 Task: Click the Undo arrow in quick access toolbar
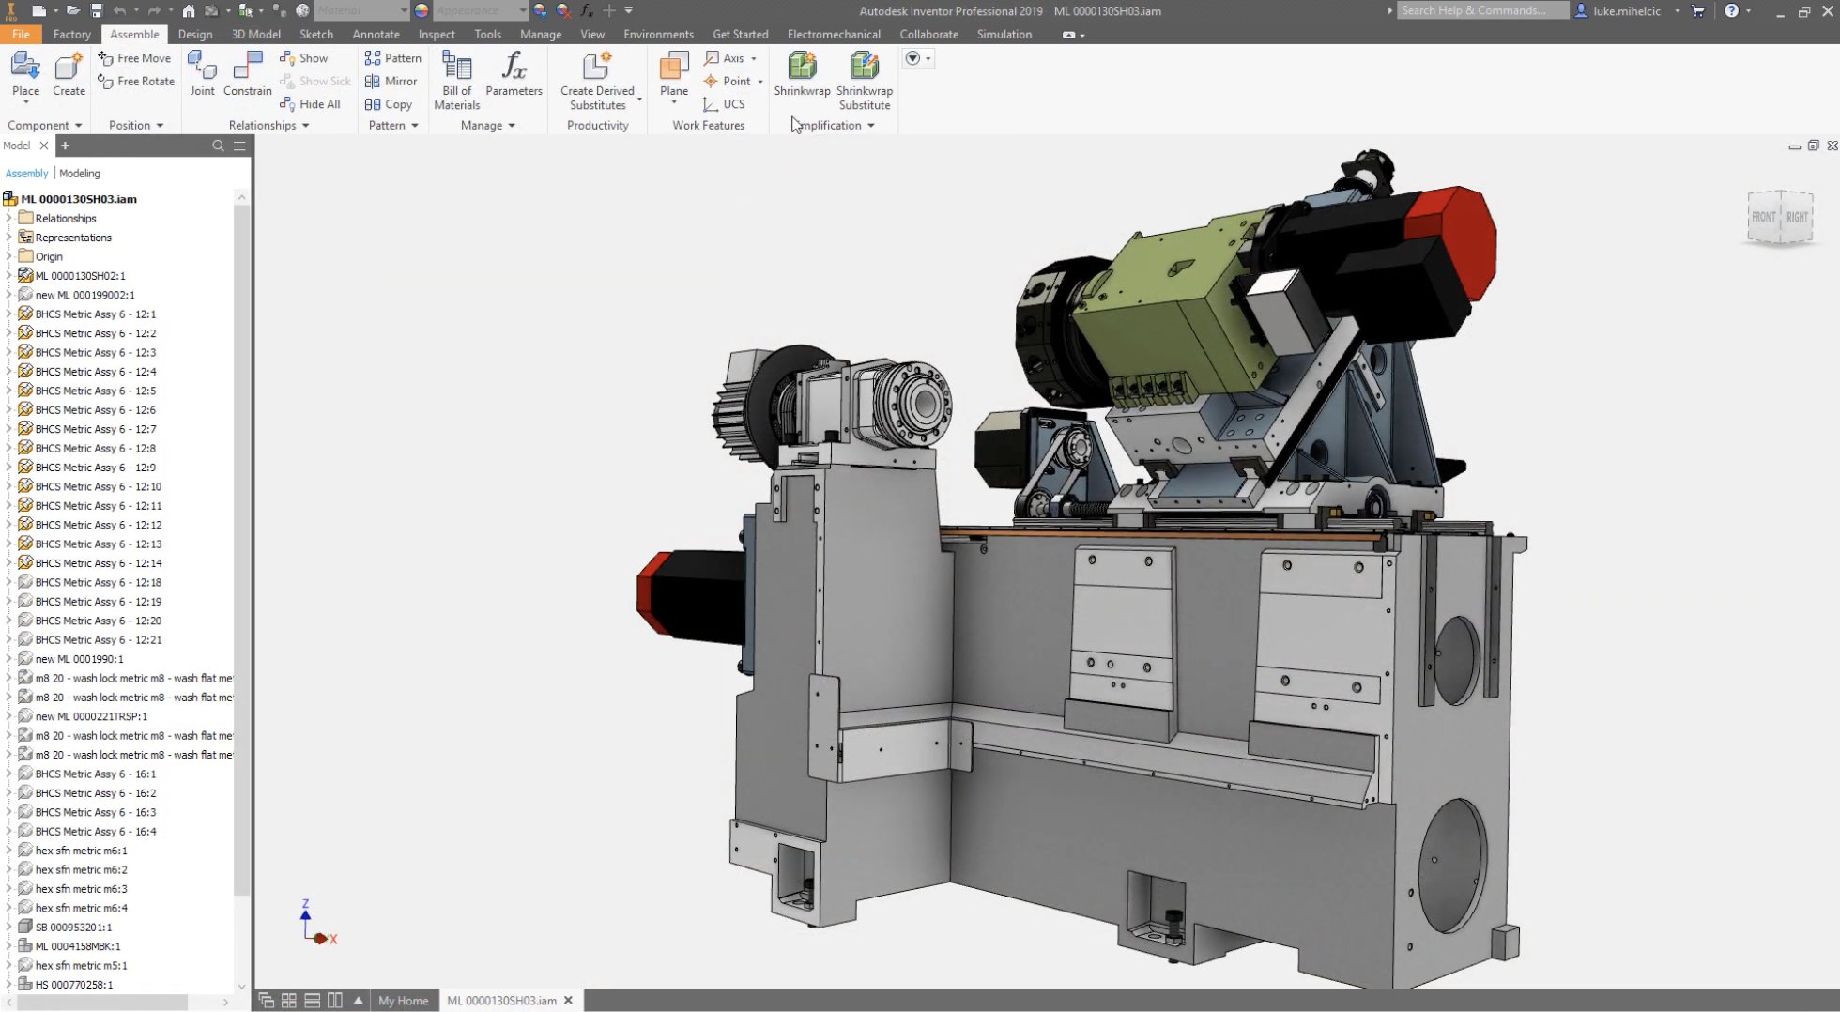tap(119, 10)
